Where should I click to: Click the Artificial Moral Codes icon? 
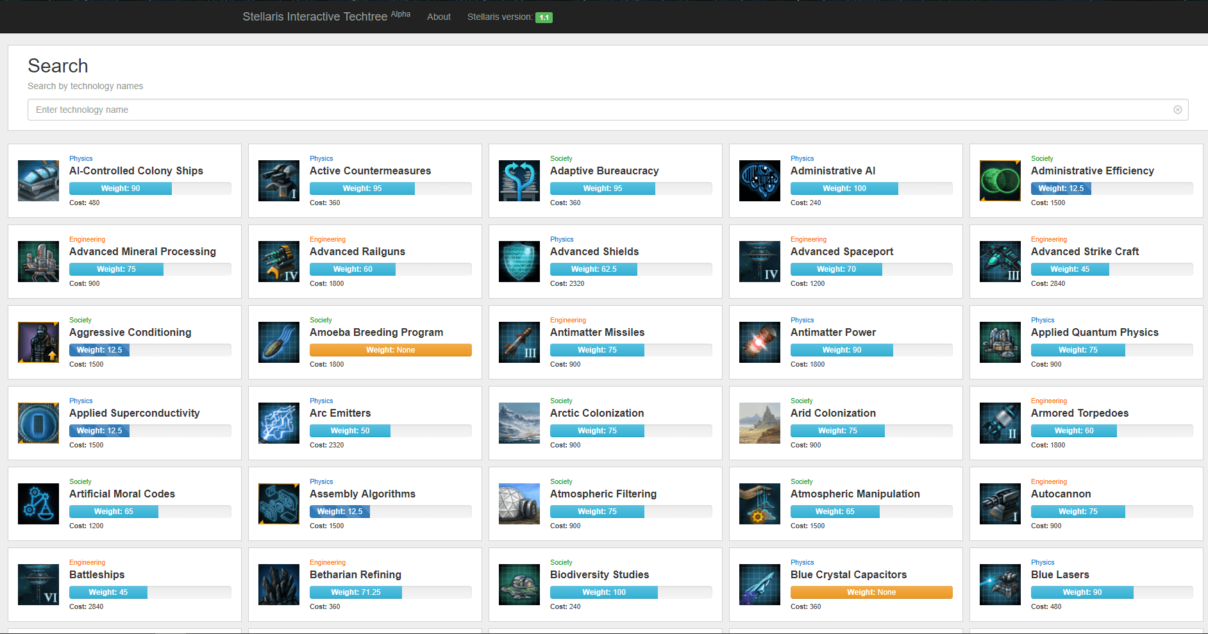[38, 504]
